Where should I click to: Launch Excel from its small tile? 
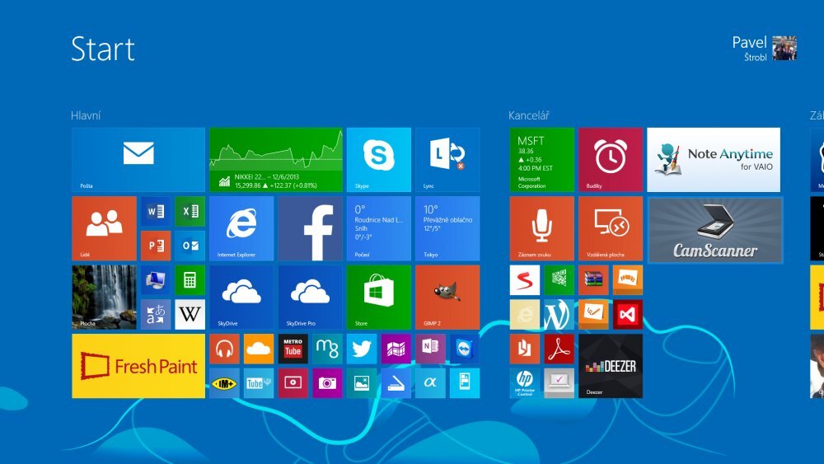190,211
